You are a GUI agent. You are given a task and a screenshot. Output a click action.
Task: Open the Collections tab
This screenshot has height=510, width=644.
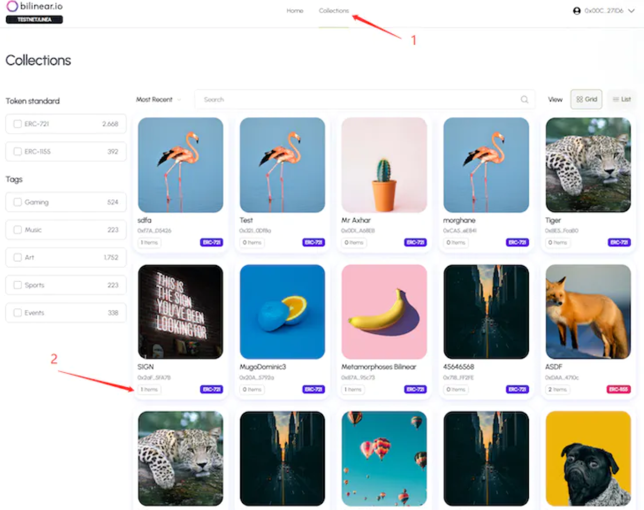click(334, 11)
